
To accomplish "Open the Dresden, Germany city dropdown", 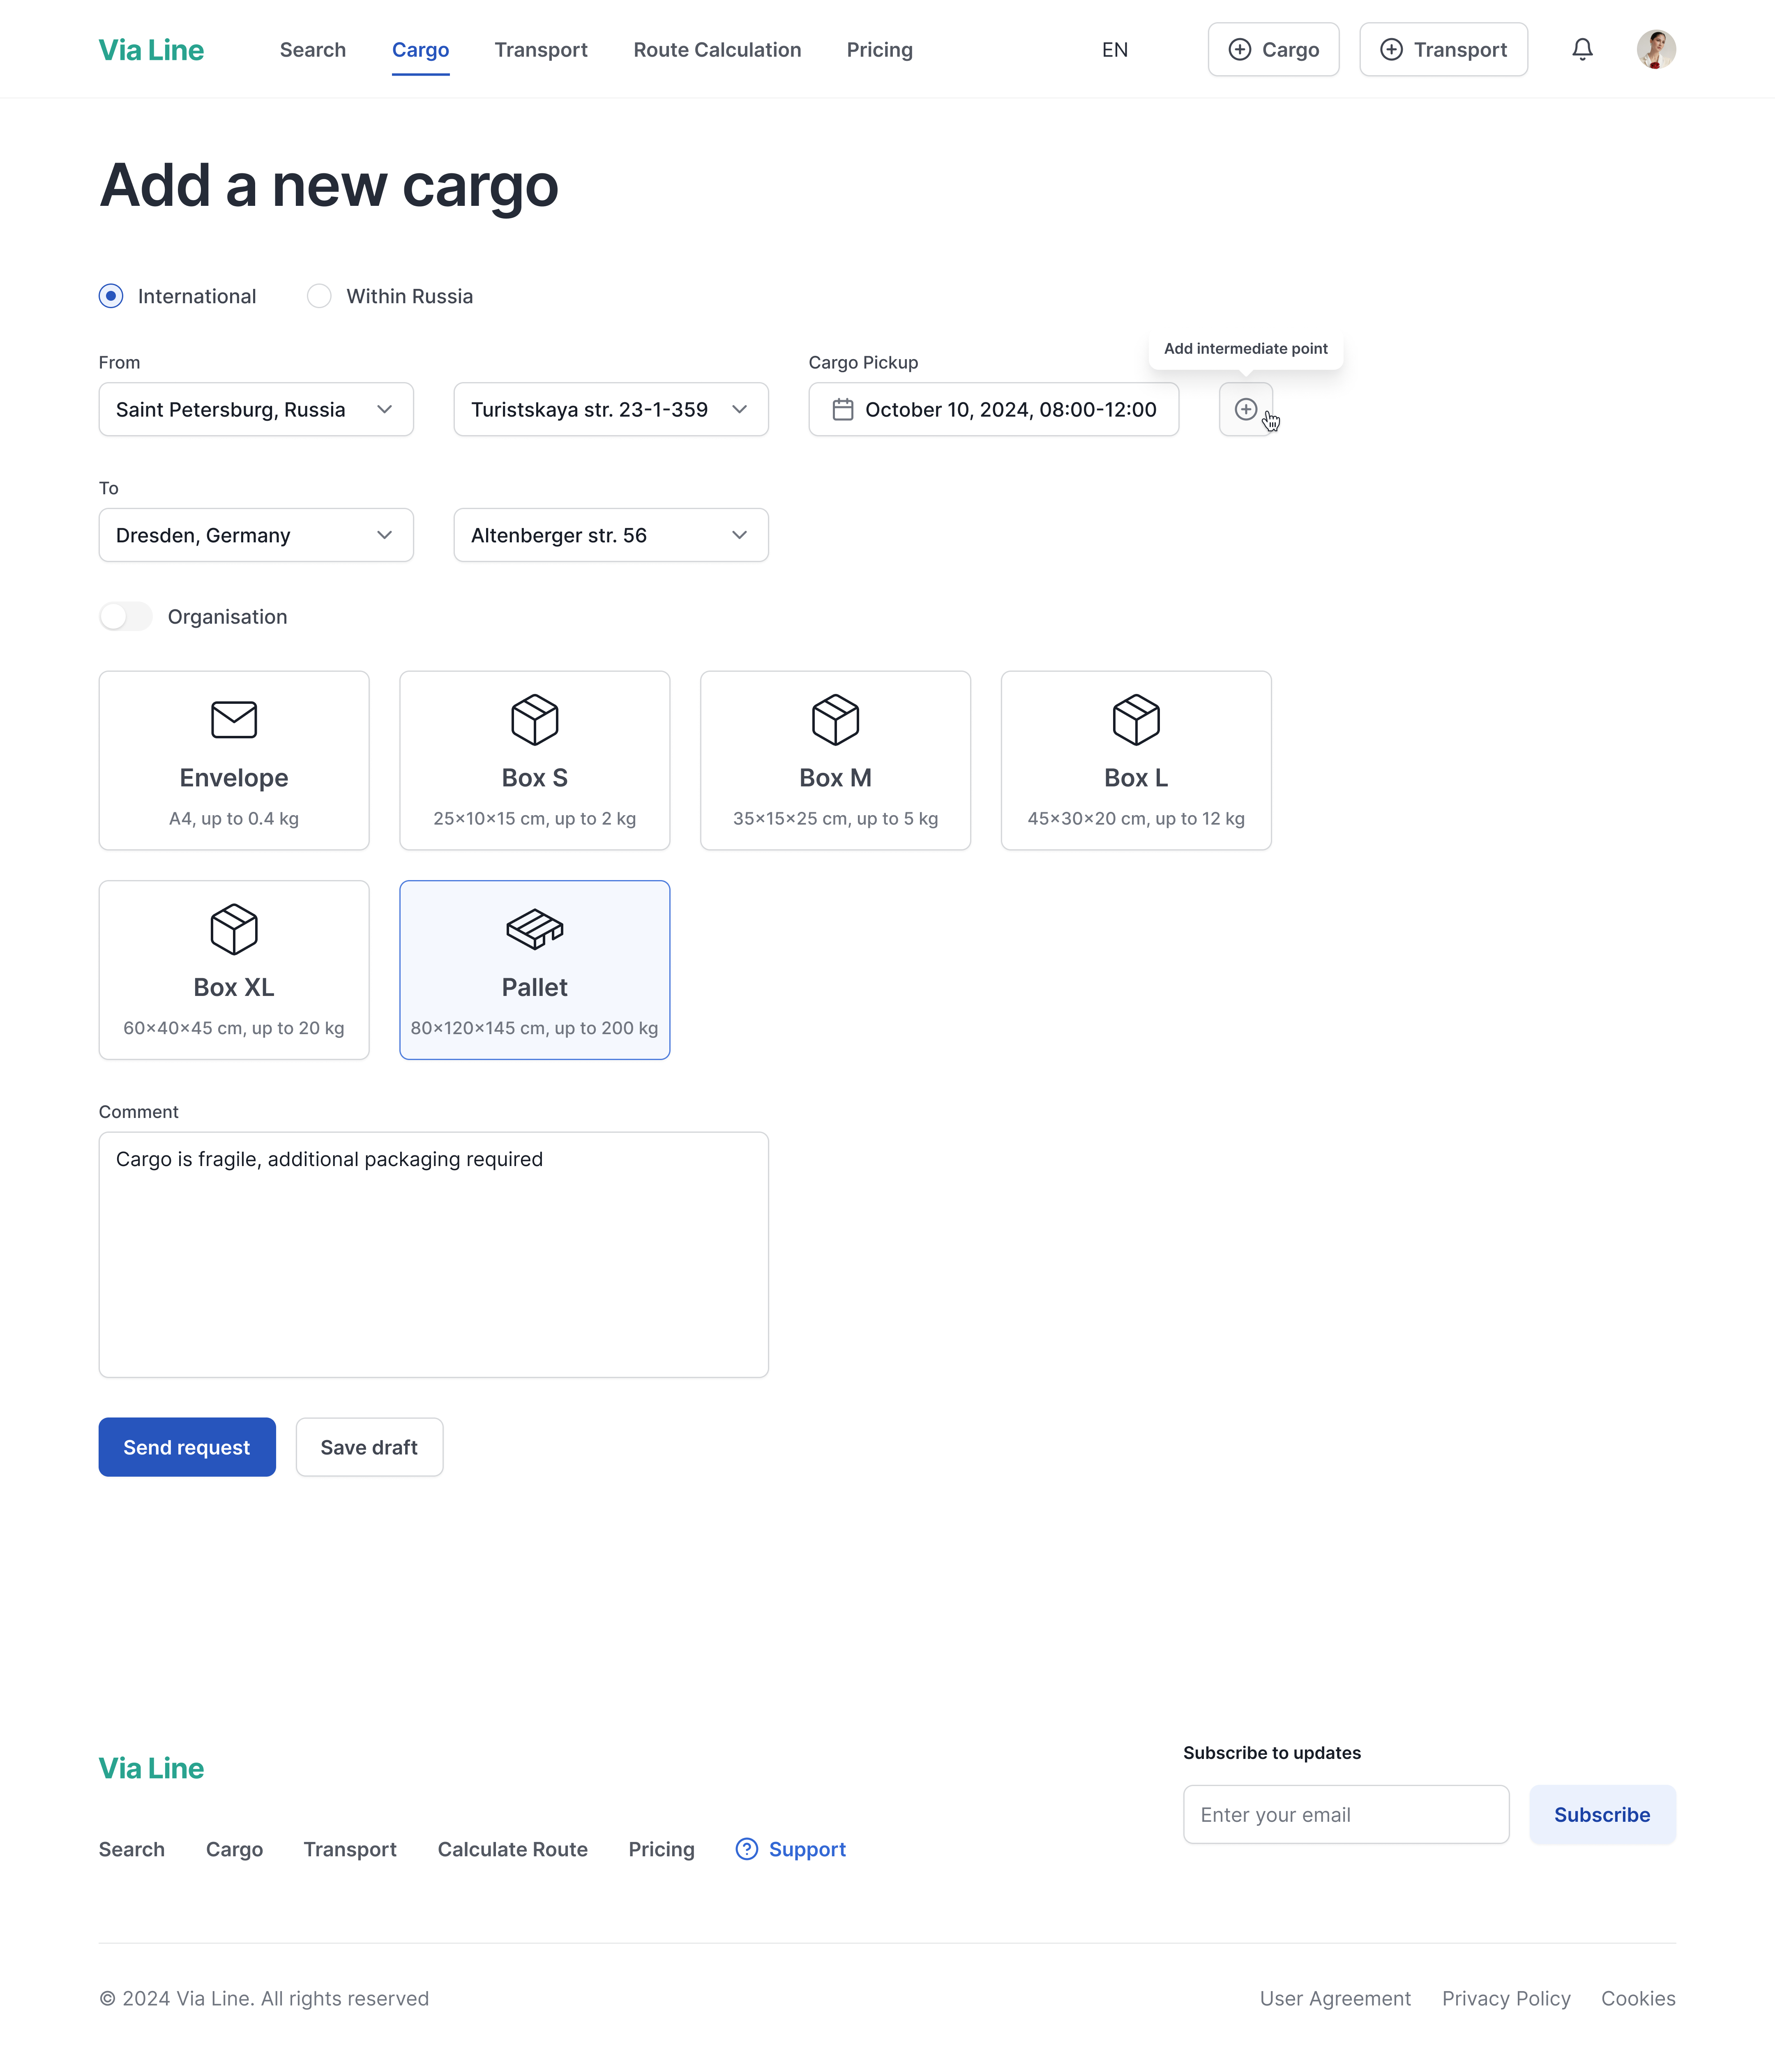I will tap(256, 535).
